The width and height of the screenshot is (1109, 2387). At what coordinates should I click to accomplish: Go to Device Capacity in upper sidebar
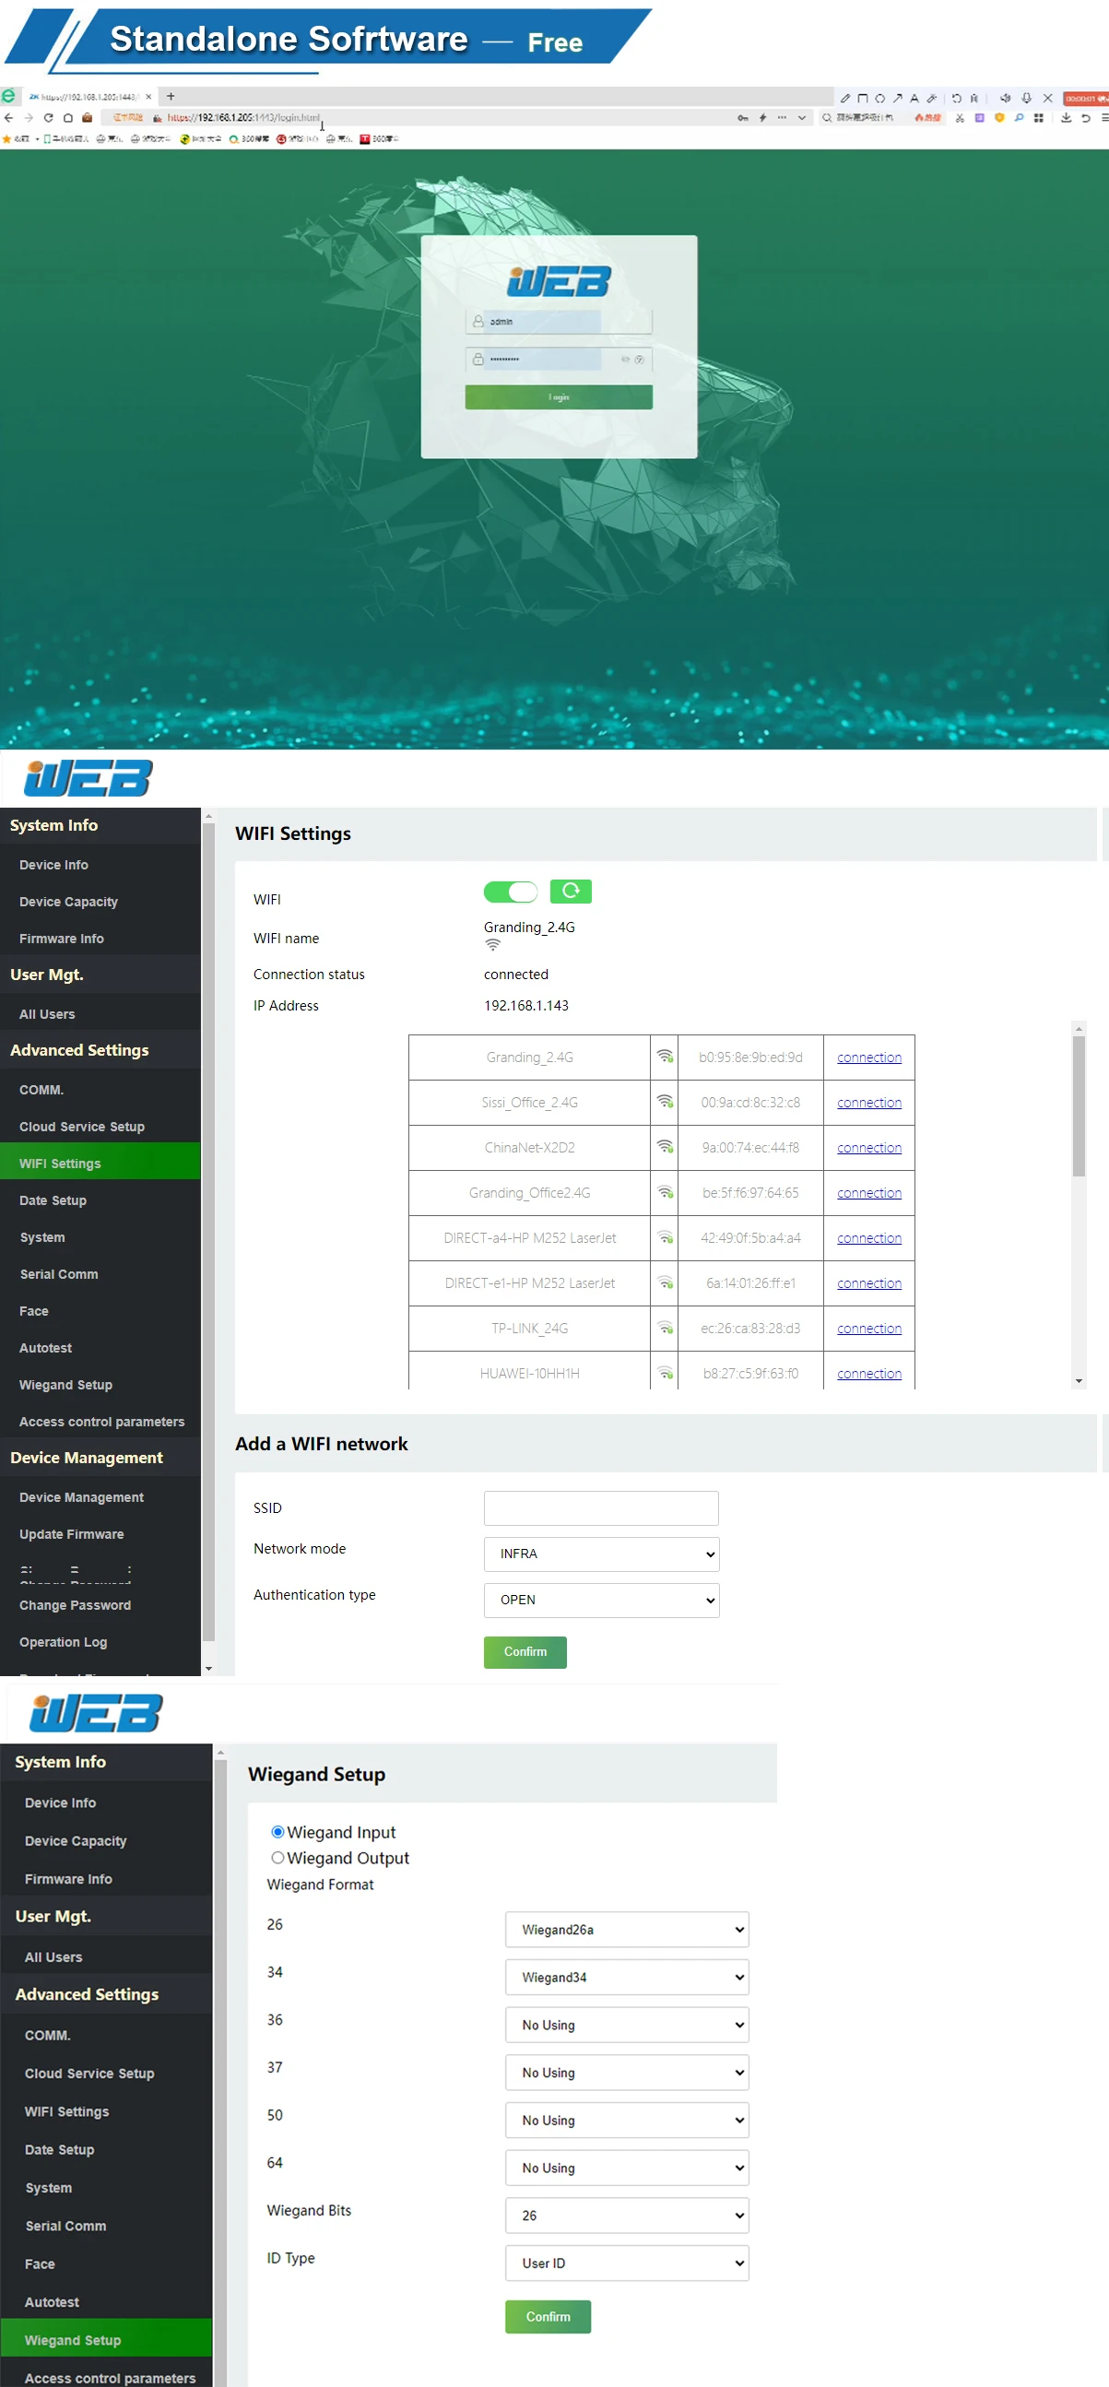click(68, 902)
